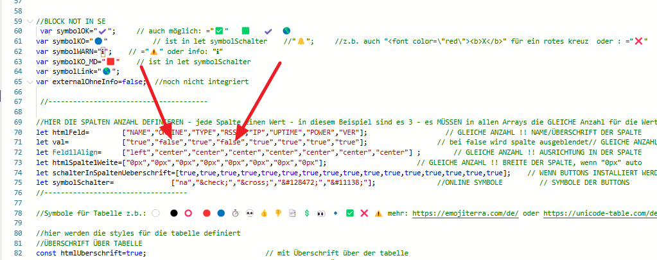This screenshot has height=260, width=657.
Task: Click the warning triangle emoji on line 62
Action: (x=153, y=51)
